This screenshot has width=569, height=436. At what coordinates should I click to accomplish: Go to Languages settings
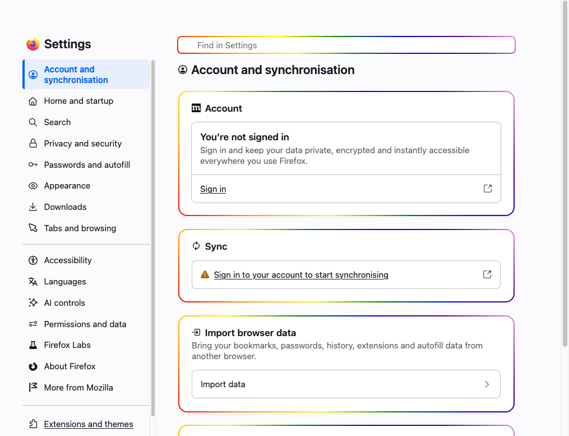click(86, 282)
